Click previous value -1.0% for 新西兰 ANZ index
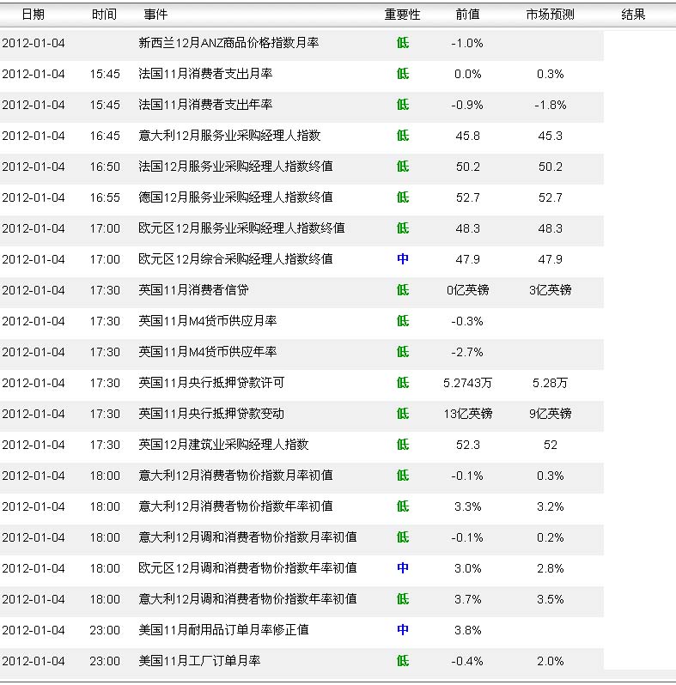Screen dimensions: 676x685 click(467, 43)
